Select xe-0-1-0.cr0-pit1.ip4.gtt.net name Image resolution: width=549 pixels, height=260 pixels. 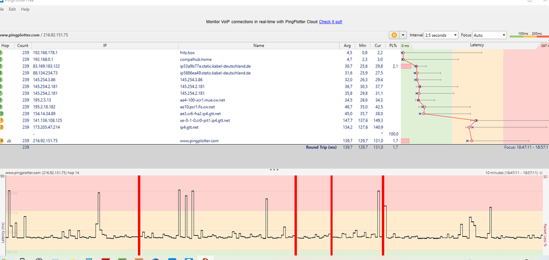[x=205, y=120]
